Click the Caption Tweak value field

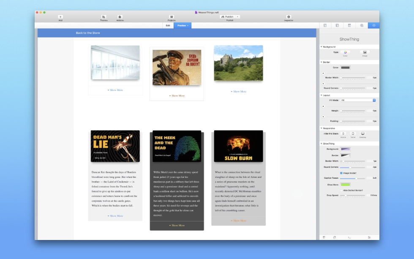pyautogui.click(x=373, y=178)
